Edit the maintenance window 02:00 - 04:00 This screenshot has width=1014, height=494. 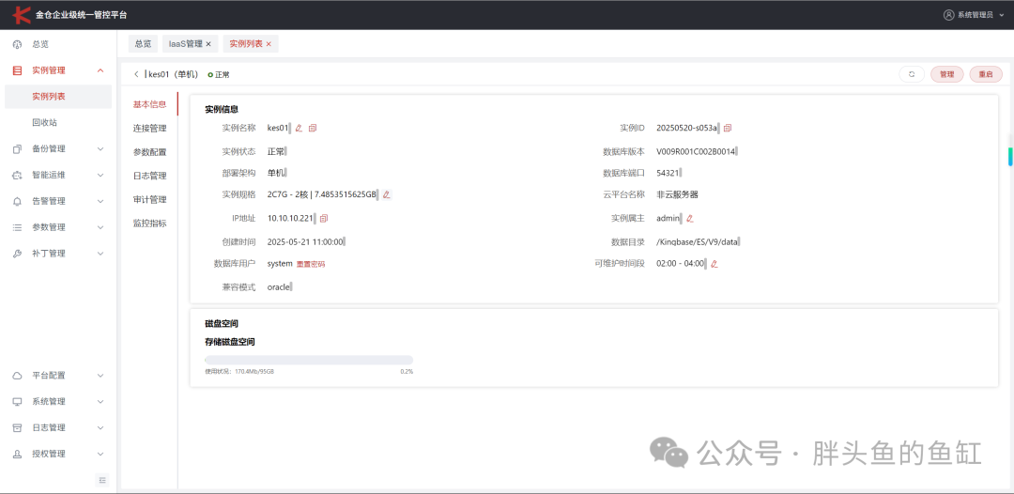(714, 264)
